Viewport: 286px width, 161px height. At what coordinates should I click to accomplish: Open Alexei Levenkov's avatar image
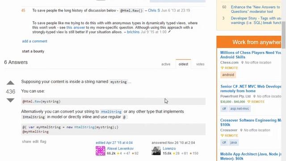coord(101,151)
